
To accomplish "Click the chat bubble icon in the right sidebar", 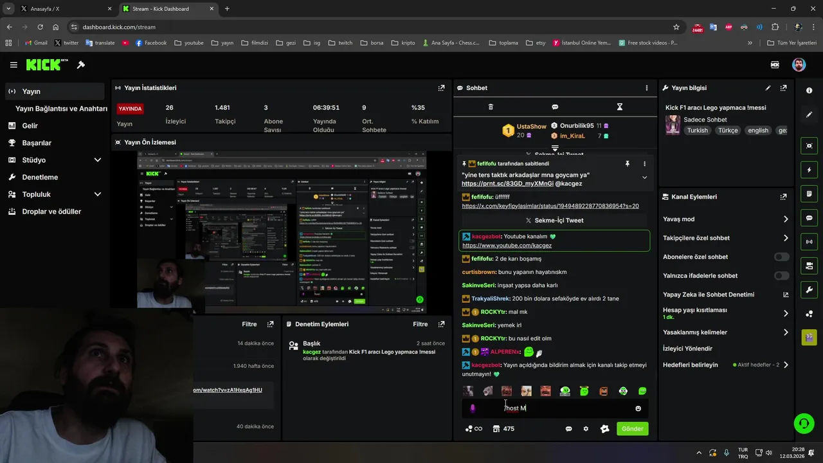I will (809, 218).
